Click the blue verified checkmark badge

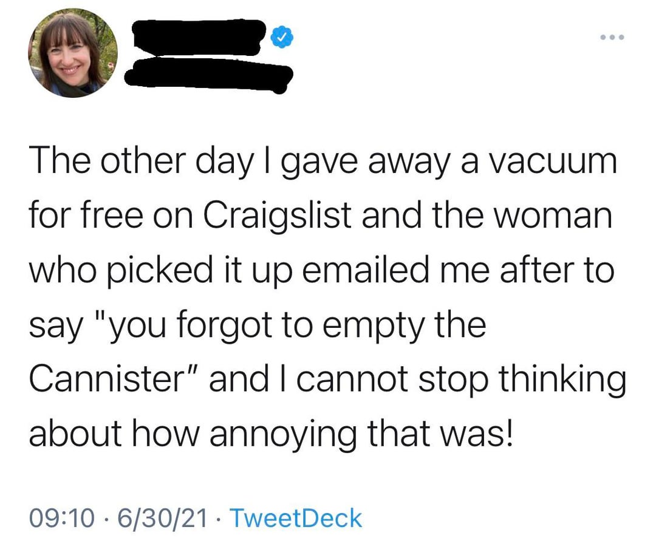tap(281, 36)
